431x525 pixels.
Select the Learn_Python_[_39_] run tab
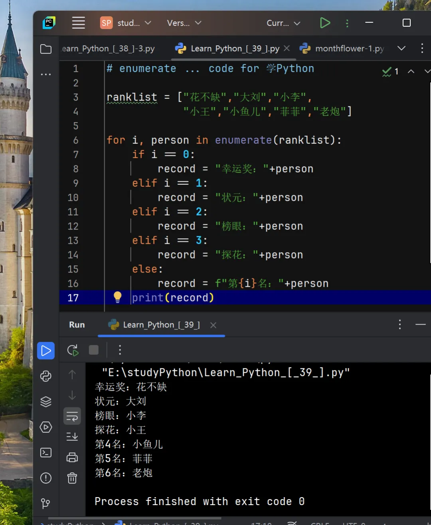161,325
